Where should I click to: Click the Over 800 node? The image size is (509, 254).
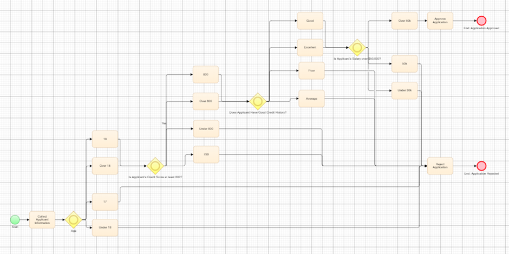tap(205, 101)
